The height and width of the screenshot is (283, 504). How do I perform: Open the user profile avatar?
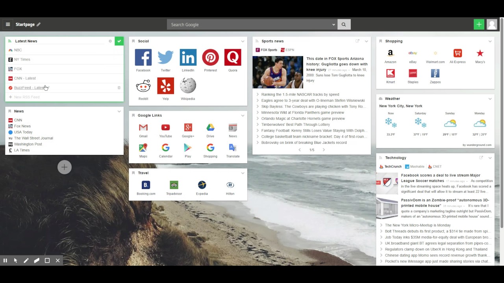click(492, 24)
